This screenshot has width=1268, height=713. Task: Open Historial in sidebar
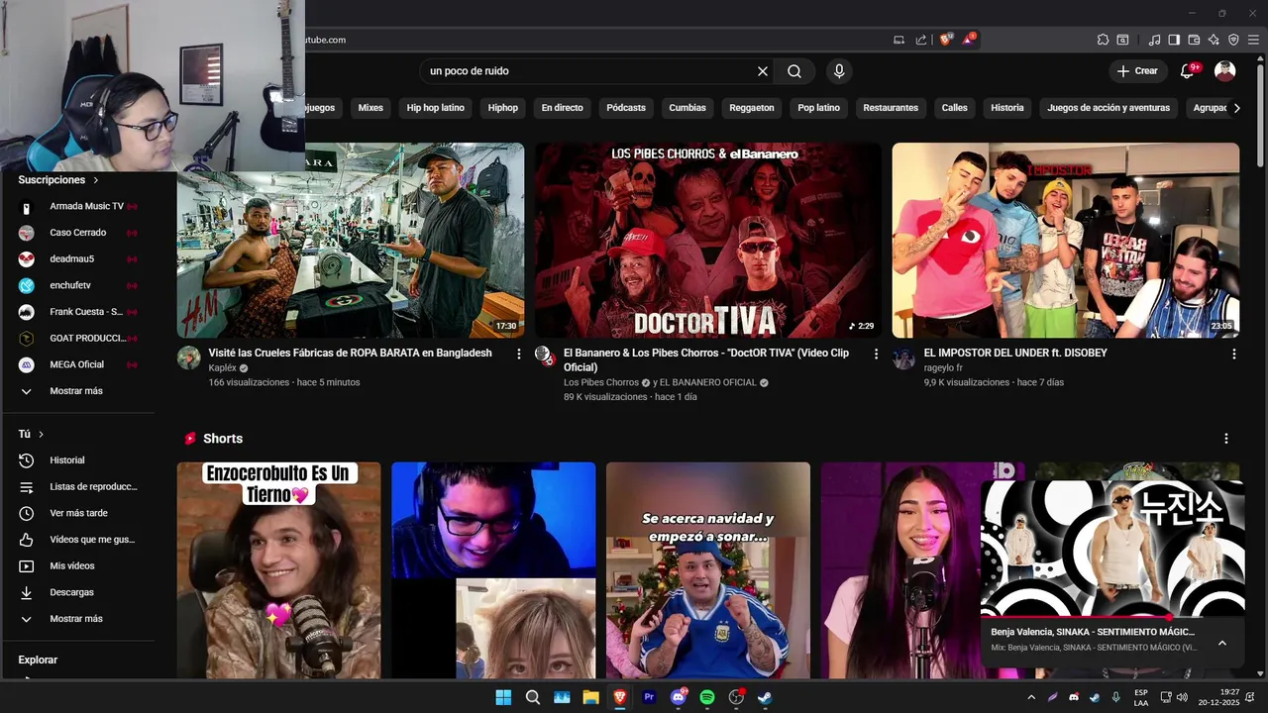coord(79,460)
